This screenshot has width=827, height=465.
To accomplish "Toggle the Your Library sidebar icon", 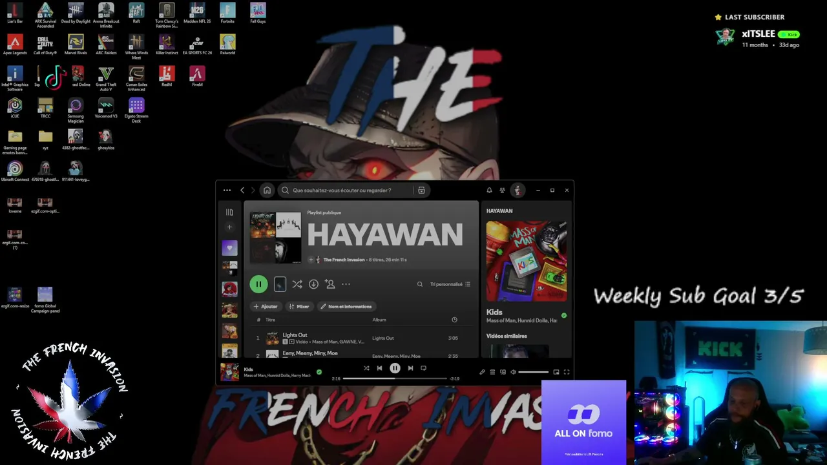I will [229, 212].
